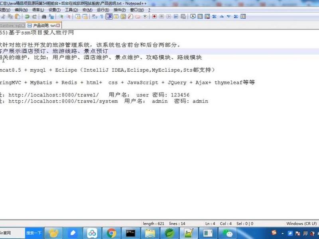
Task: Toggle word wrap in the toolbar
Action: click(x=95, y=17)
